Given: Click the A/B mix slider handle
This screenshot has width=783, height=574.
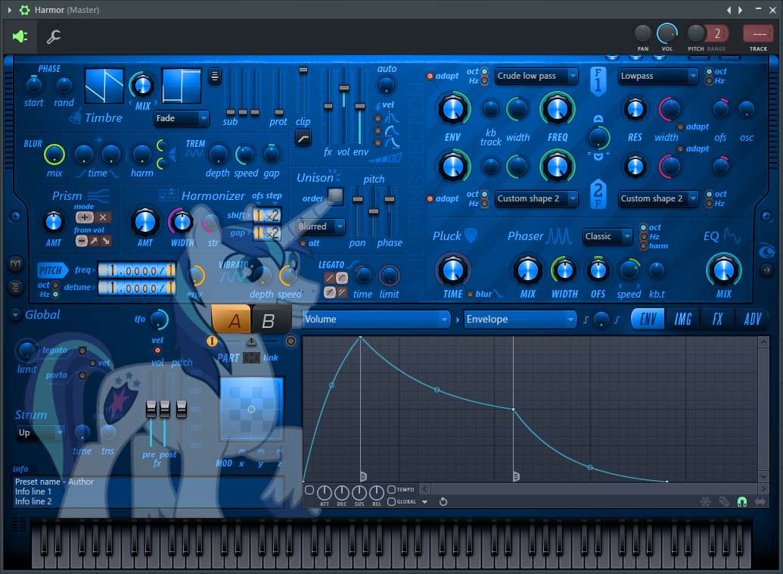Looking at the screenshot, I should (251, 341).
